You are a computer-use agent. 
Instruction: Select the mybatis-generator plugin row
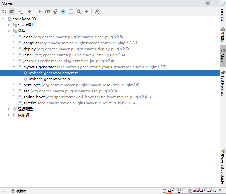pos(110,67)
